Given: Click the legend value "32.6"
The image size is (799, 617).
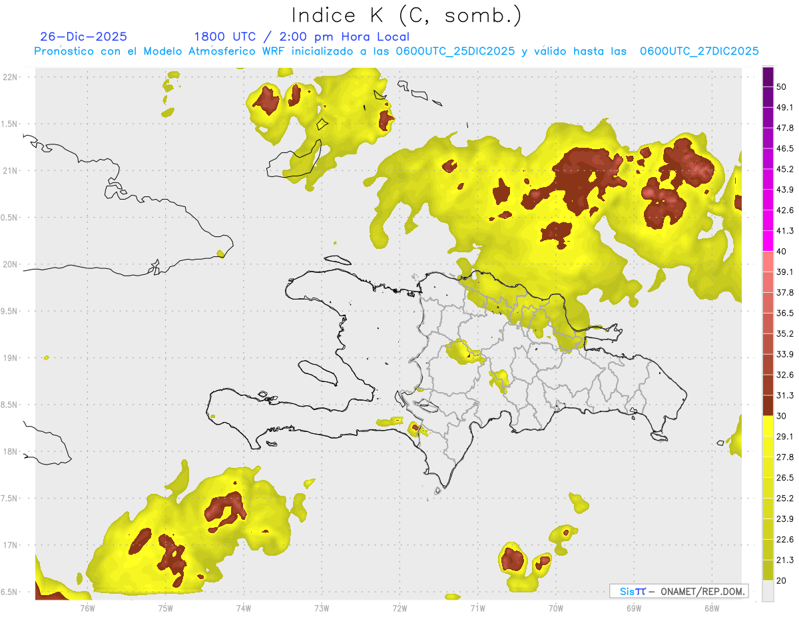Looking at the screenshot, I should [785, 375].
